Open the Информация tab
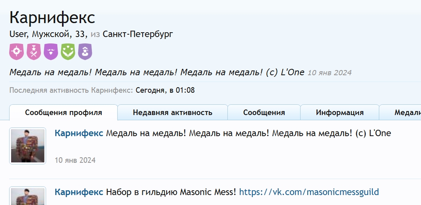 click(x=340, y=112)
